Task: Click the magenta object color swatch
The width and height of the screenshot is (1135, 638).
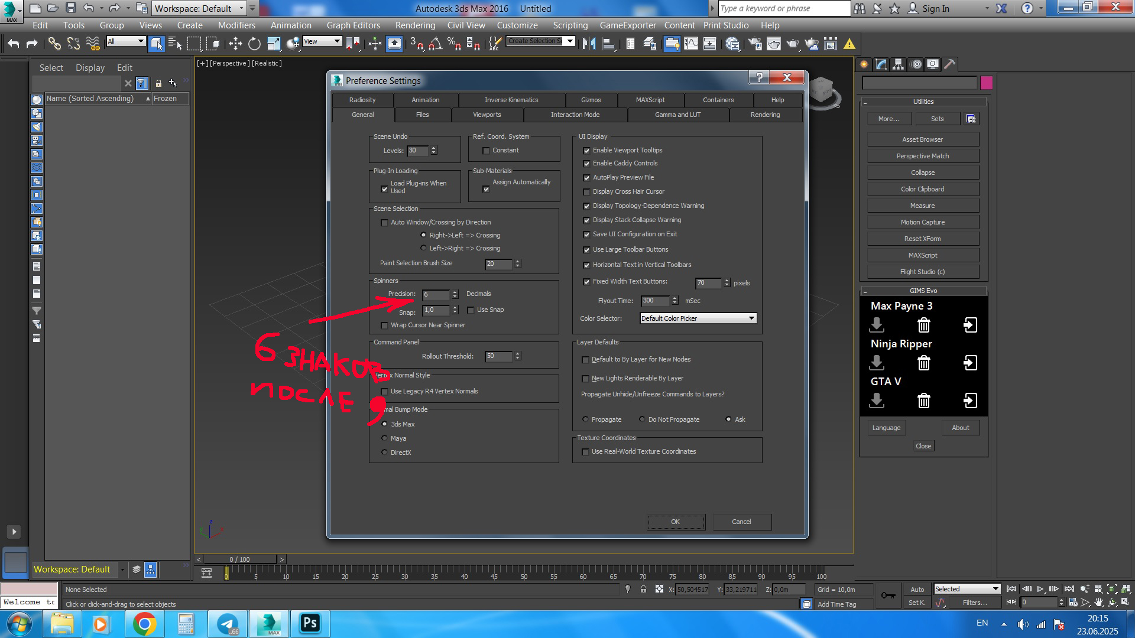Action: coord(986,83)
